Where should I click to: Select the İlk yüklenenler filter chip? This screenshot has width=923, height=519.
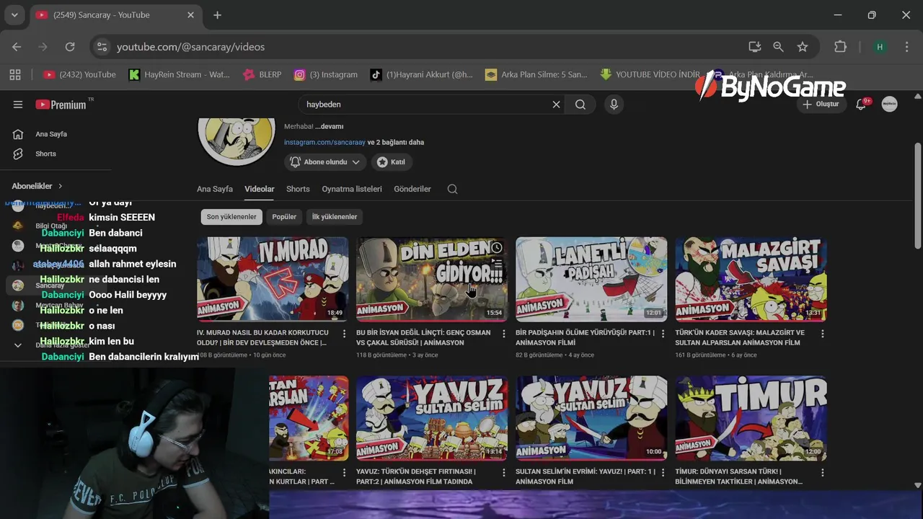coord(335,217)
